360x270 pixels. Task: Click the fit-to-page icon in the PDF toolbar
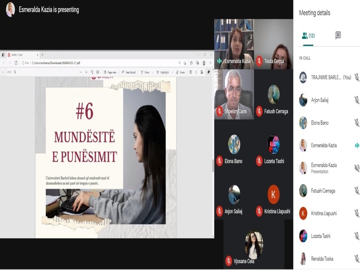[97, 71]
